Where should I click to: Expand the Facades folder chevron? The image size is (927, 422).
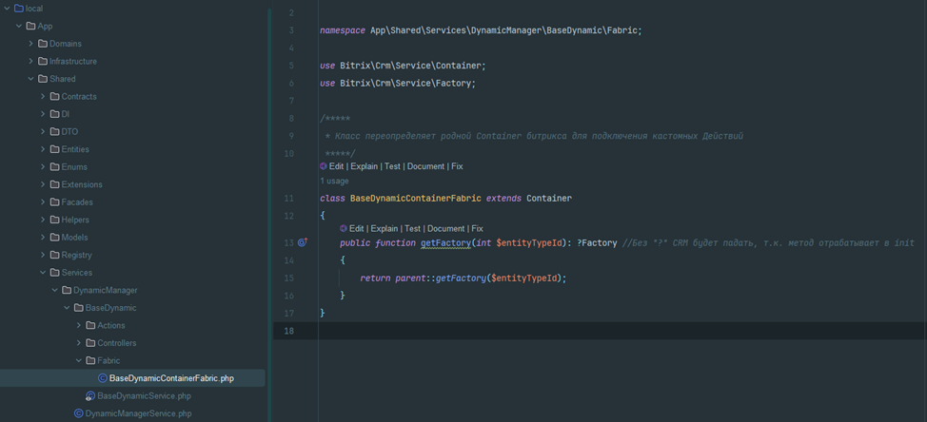[x=43, y=201]
